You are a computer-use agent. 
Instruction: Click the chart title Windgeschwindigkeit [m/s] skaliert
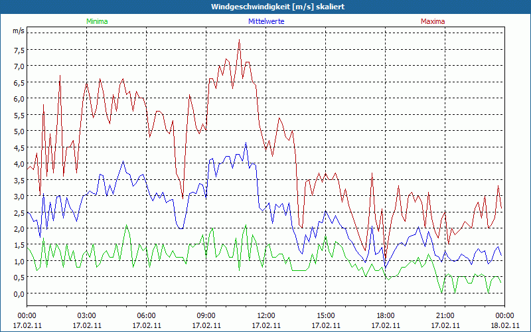click(x=277, y=7)
